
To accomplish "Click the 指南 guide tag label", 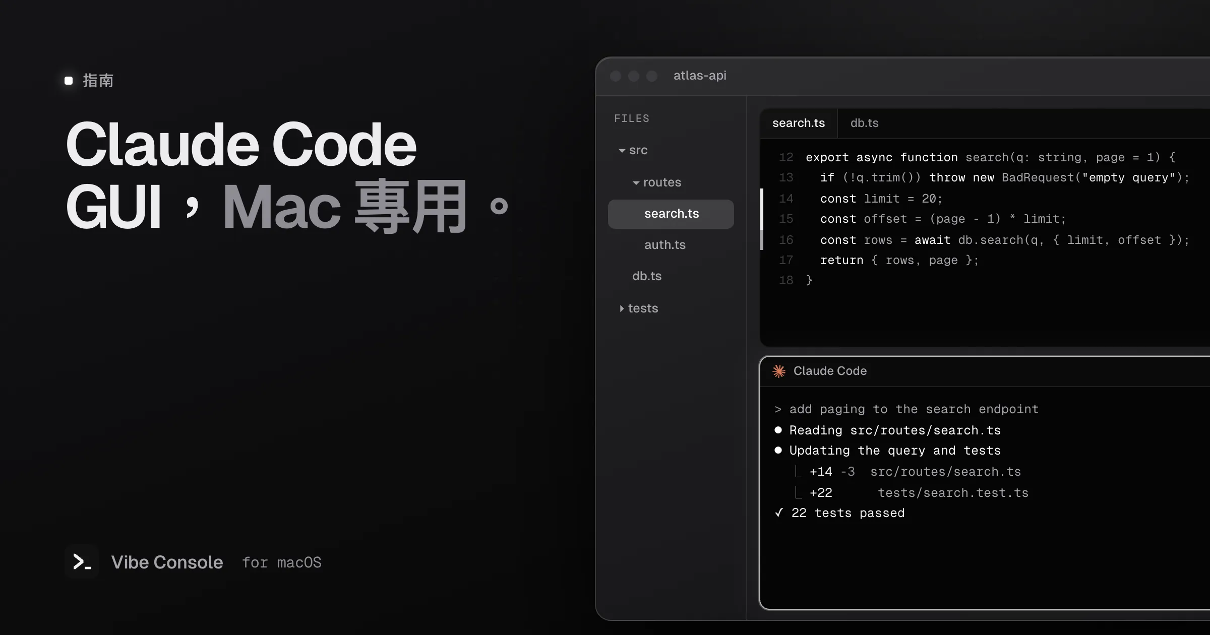I will pyautogui.click(x=98, y=81).
